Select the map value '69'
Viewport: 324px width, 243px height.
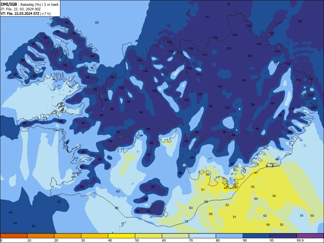(206, 202)
